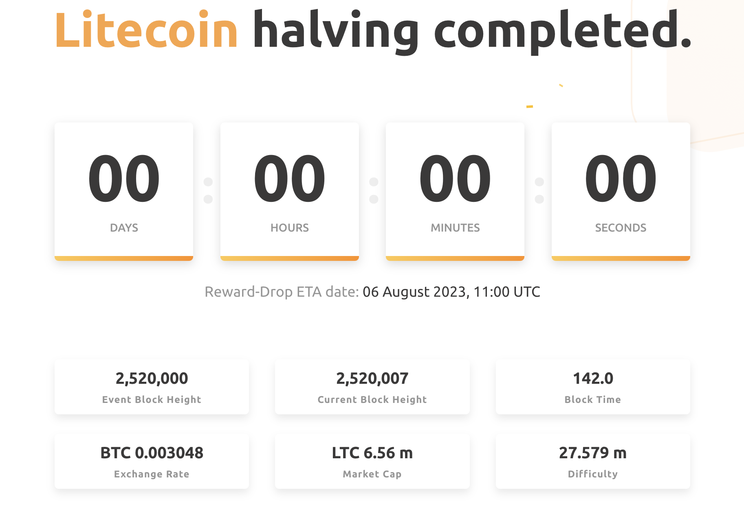
Task: Click the halving completed heading text
Action: [472, 32]
